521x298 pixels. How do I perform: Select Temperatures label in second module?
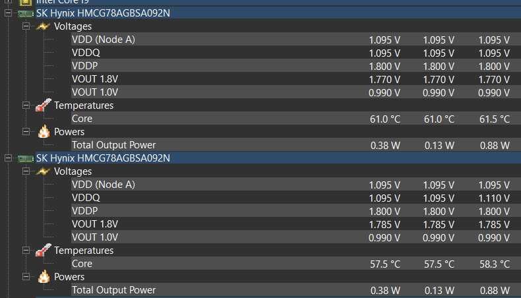(x=84, y=251)
